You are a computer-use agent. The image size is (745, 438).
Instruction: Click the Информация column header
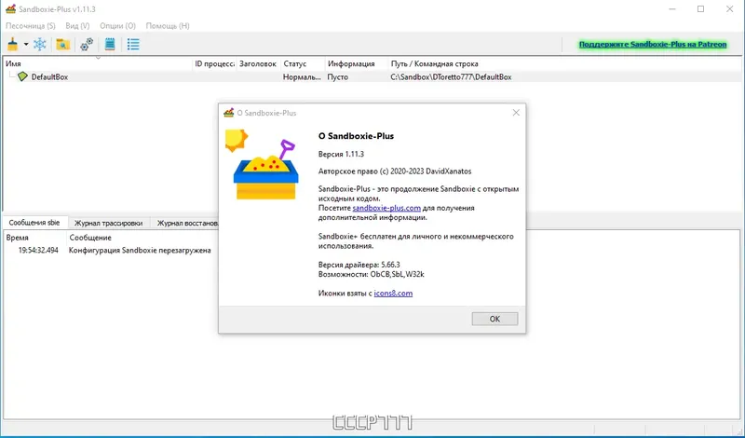tap(356, 63)
